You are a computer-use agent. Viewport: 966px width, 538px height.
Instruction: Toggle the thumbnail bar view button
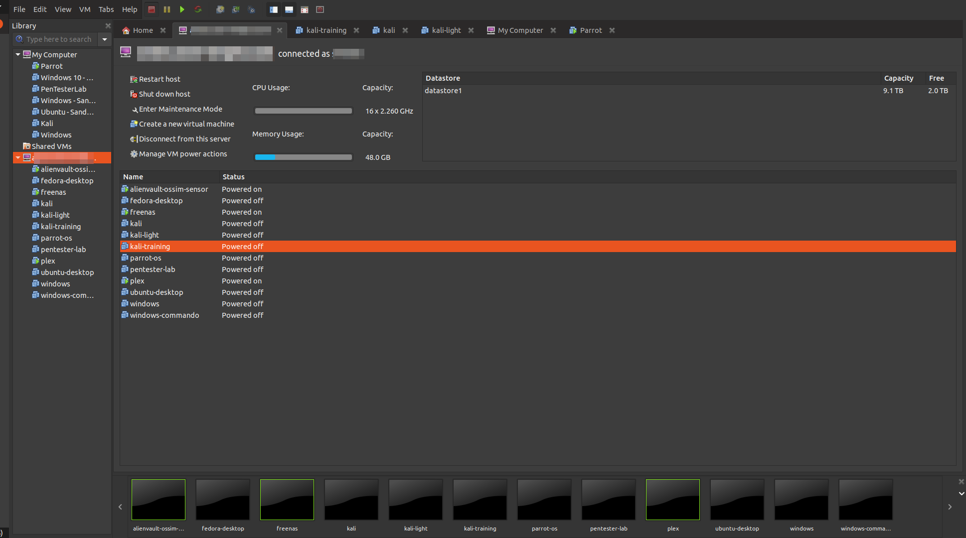[289, 9]
